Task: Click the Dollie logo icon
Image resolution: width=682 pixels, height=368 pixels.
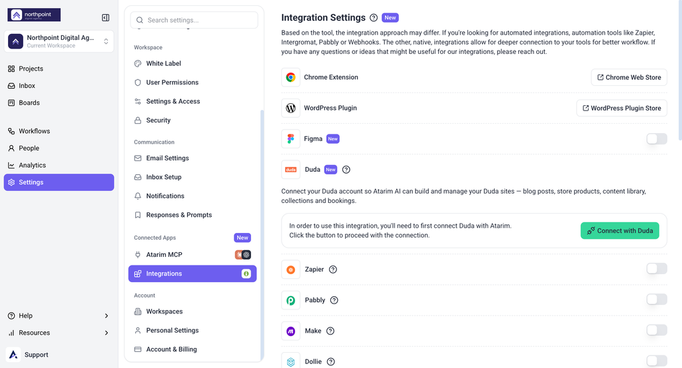Action: [x=290, y=361]
